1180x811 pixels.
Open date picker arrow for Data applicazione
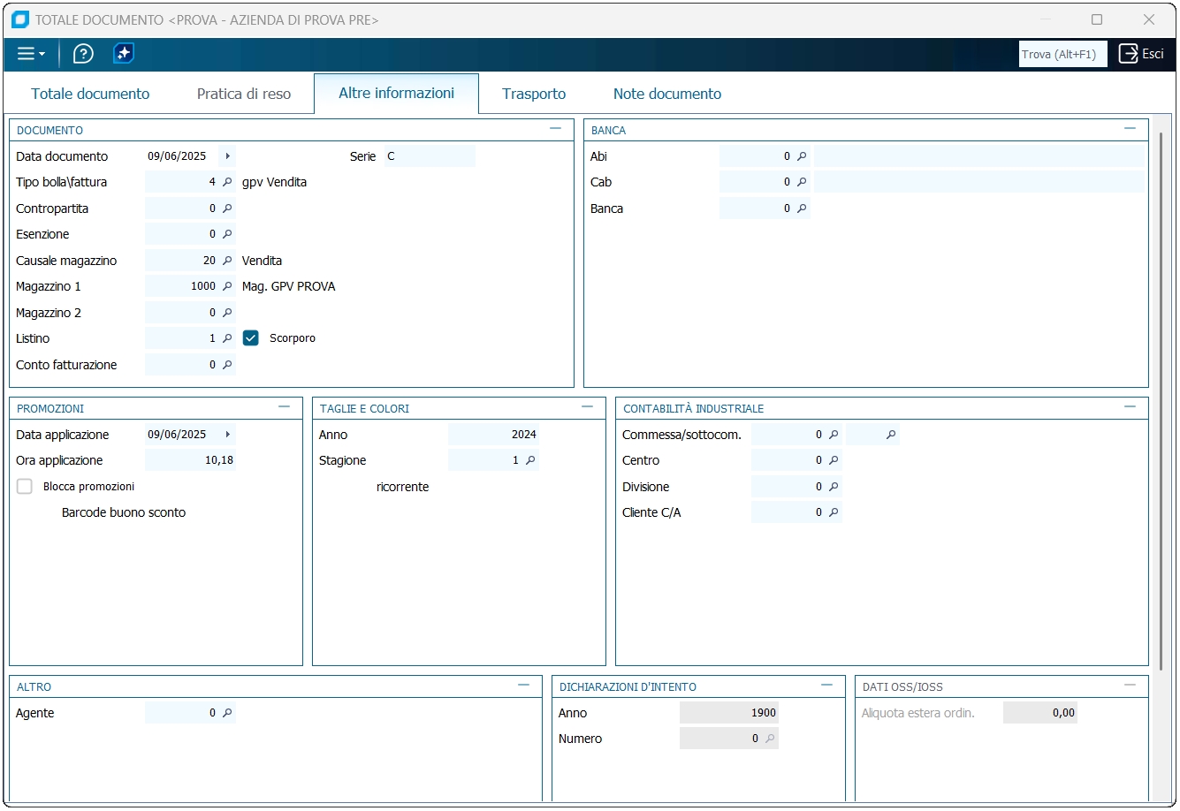pos(227,435)
